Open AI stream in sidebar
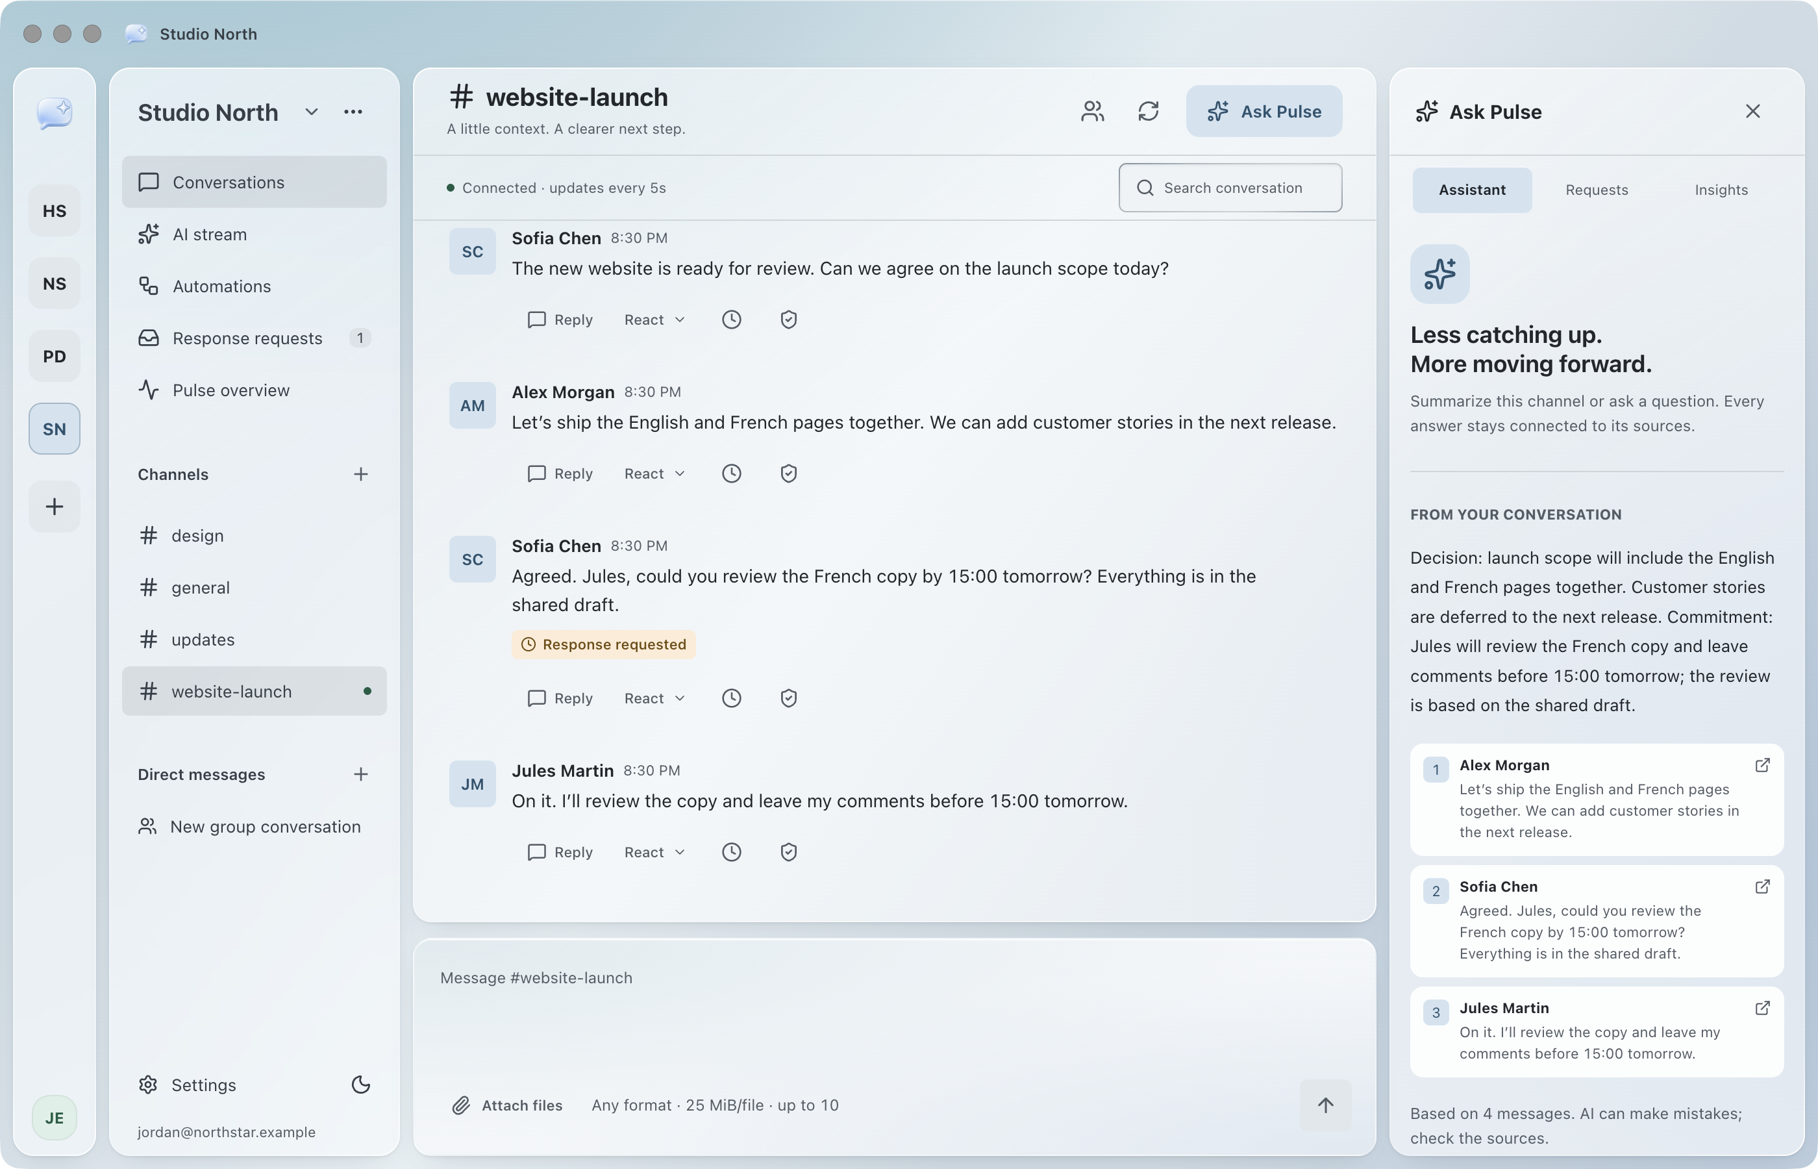Image resolution: width=1818 pixels, height=1169 pixels. [x=254, y=234]
